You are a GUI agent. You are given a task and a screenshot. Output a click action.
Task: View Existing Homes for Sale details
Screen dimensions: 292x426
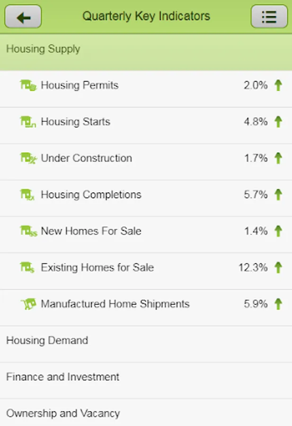97,268
